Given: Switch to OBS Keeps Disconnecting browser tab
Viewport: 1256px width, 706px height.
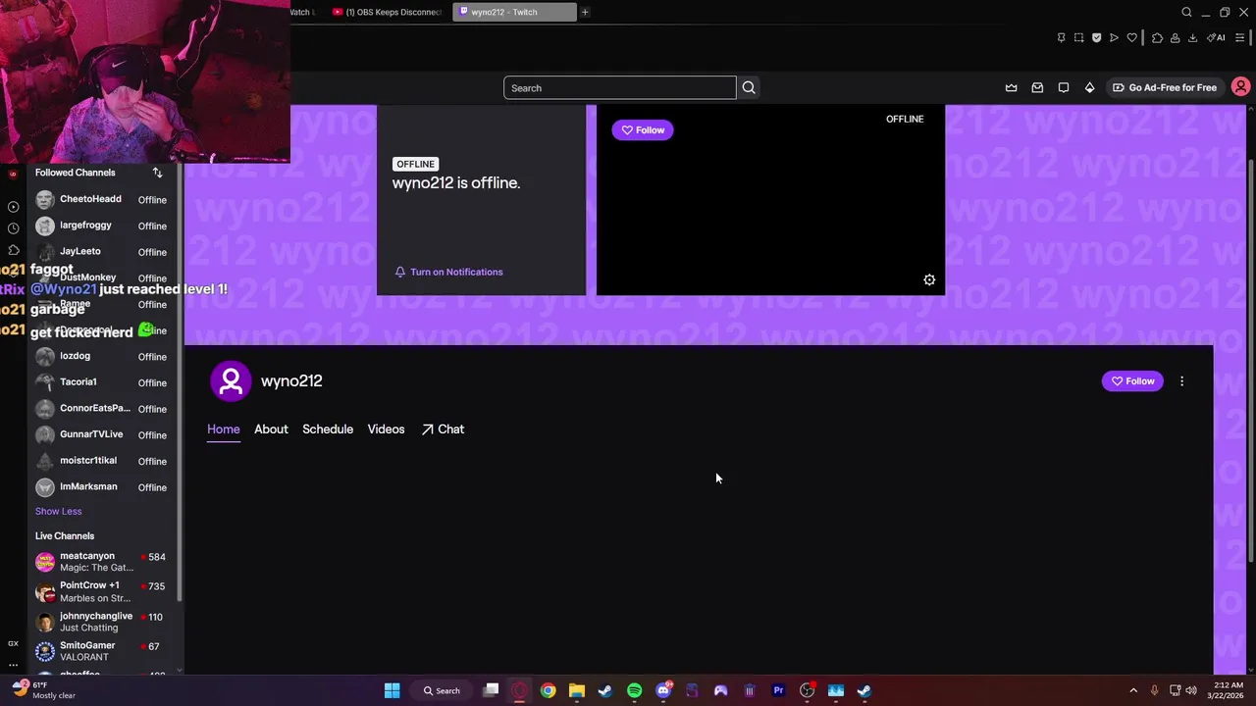Looking at the screenshot, I should click(387, 12).
